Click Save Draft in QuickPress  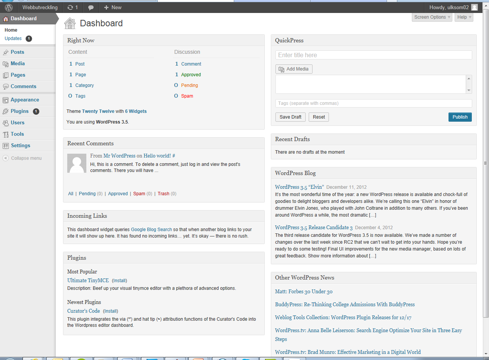290,117
